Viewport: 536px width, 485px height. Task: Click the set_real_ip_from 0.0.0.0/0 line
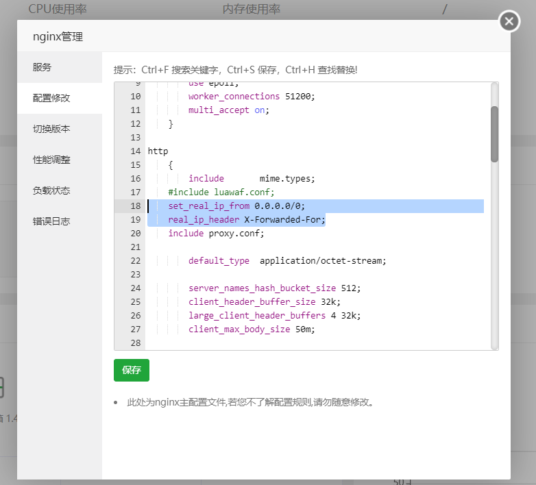pos(236,206)
